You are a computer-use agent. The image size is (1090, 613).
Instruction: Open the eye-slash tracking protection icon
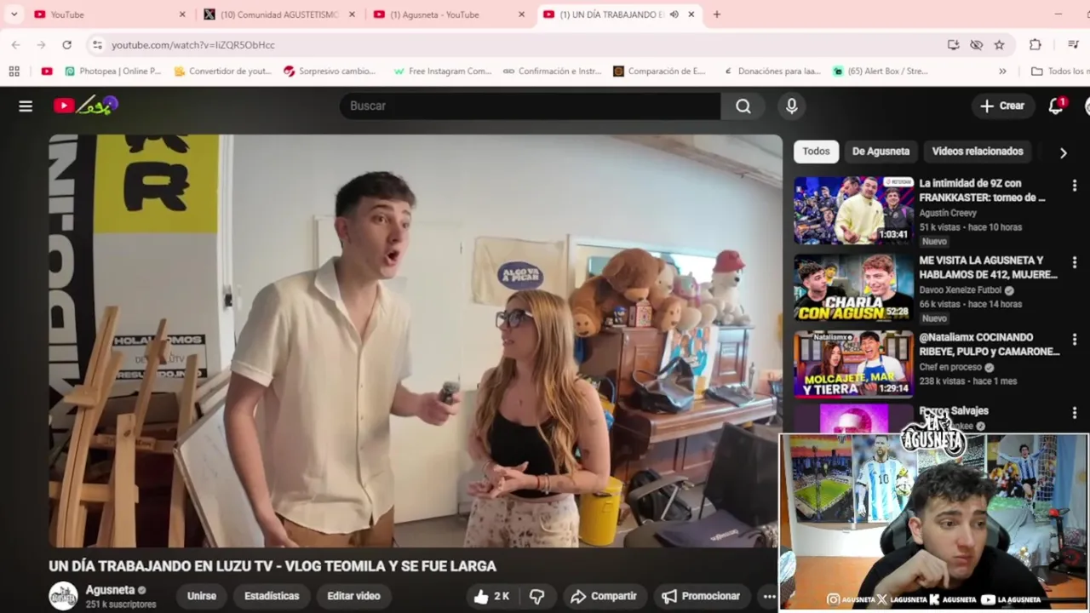[976, 44]
